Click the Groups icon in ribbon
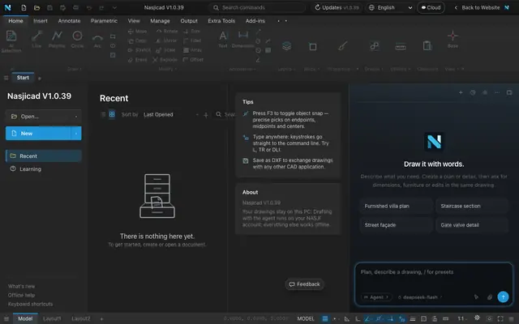Screen dimensions: 519x324 coord(375,46)
